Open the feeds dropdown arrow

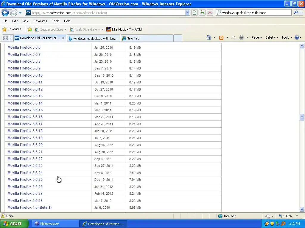(227, 37)
